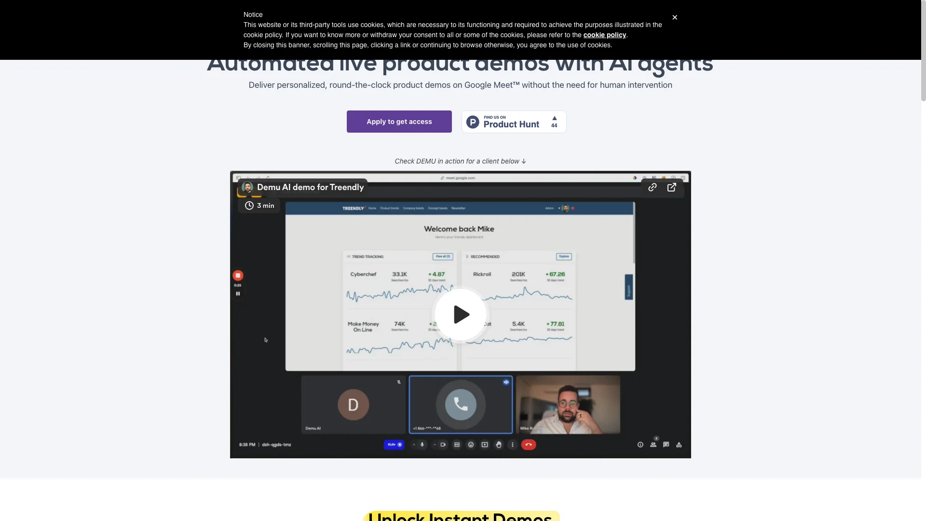The height and width of the screenshot is (521, 926).
Task: Open the Product Hunt listing
Action: [514, 121]
